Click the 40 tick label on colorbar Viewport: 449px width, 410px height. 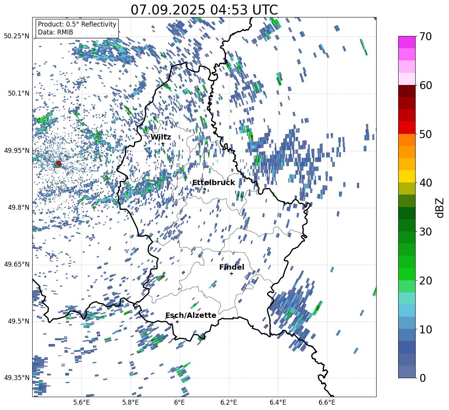tap(425, 183)
